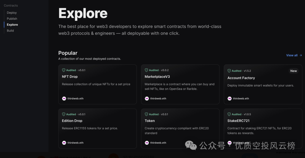Viewport: 305px width, 158px height.
Task: Click the View all link
Action: pyautogui.click(x=292, y=55)
